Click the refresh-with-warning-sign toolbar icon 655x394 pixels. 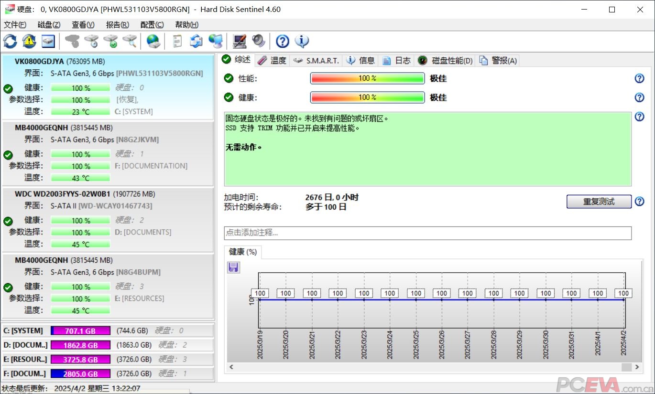click(29, 42)
